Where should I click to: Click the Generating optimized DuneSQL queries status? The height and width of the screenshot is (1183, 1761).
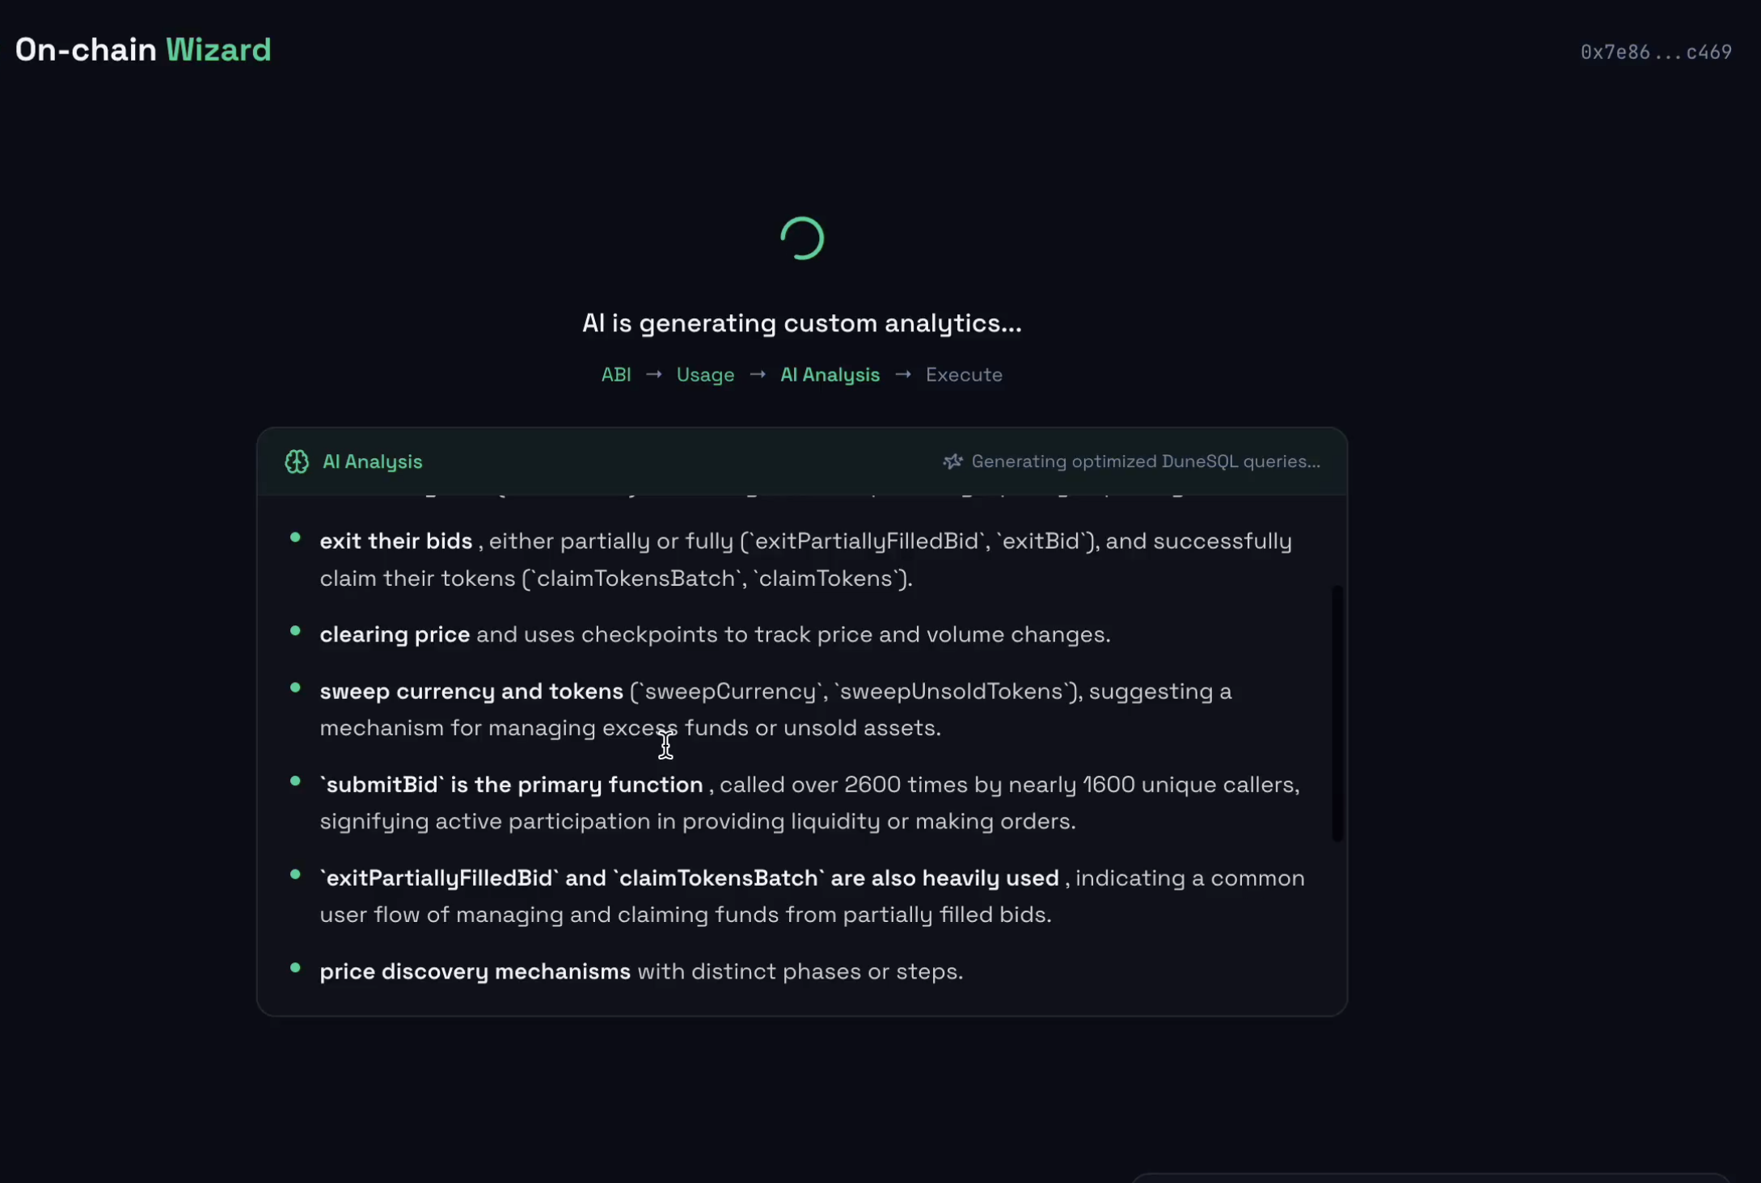(1145, 461)
